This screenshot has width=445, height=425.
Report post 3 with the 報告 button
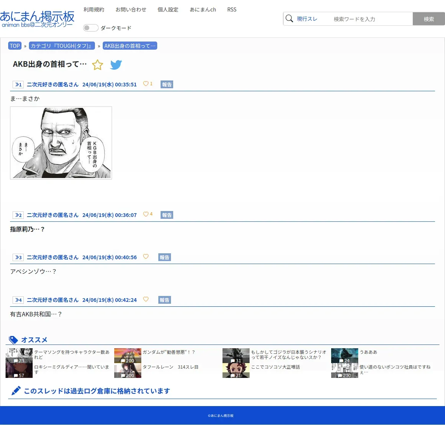point(165,257)
